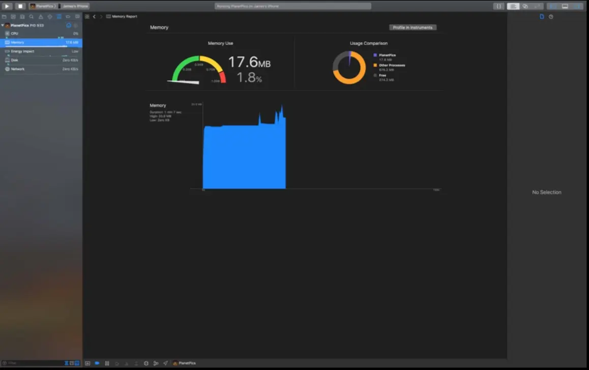Open the Debug View Hierarchy button

point(146,363)
